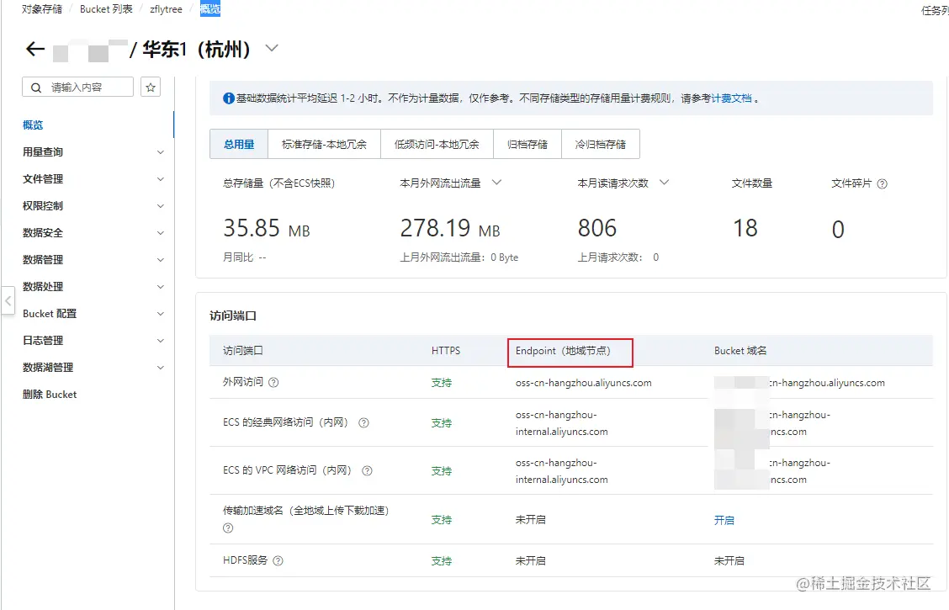This screenshot has width=949, height=610.
Task: Click help icon beside HDFS服务
Action: 278,561
